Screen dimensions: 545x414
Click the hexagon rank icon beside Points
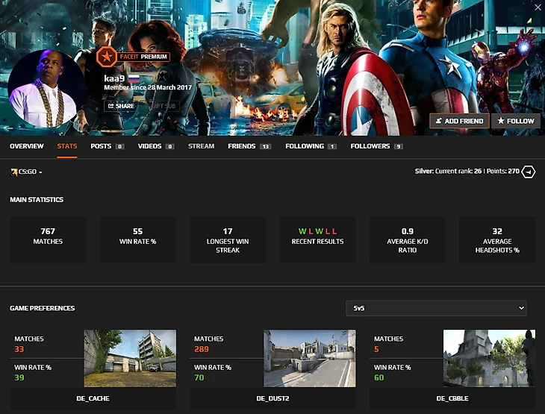[x=529, y=172]
